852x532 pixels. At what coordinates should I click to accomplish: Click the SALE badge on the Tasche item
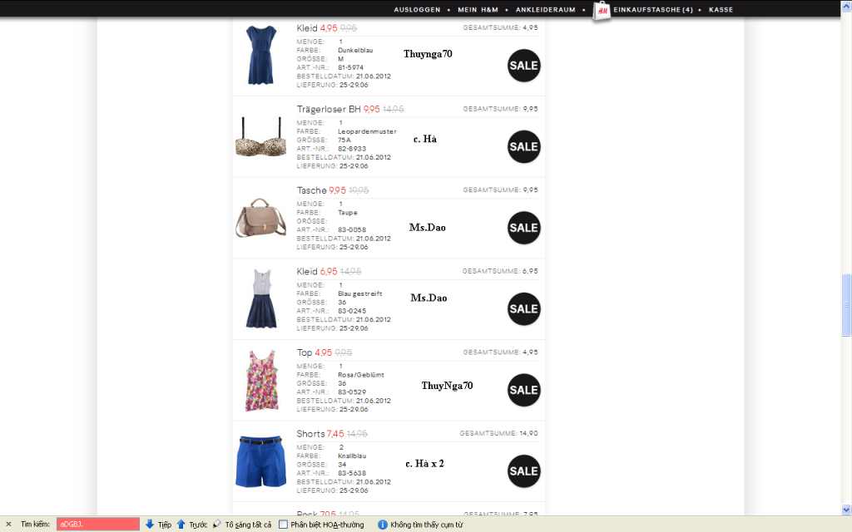(523, 228)
